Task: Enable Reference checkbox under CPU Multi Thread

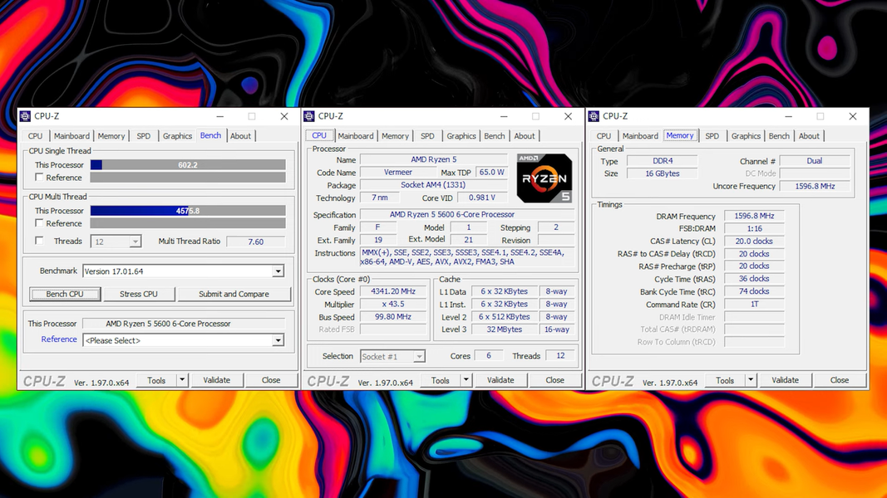Action: tap(39, 223)
